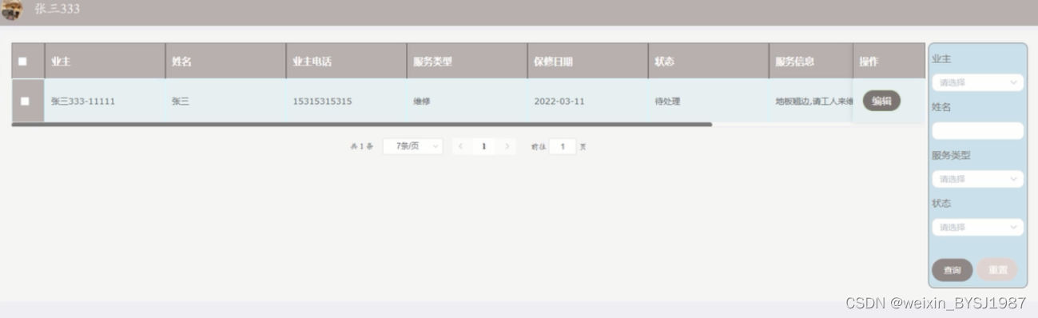Click the 张三333 username in header
This screenshot has height=318, width=1038.
click(57, 9)
